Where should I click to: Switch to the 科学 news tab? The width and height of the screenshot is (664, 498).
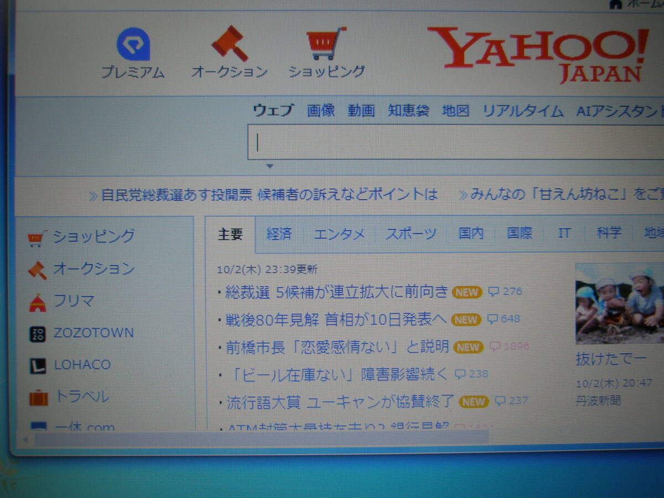[609, 234]
